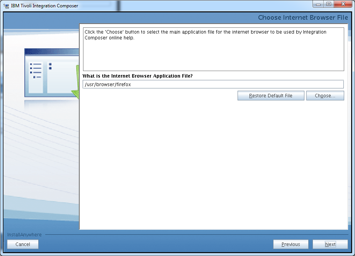Screen dimensions: 355x256
Task: Click Restore Default File button
Action: click(271, 95)
